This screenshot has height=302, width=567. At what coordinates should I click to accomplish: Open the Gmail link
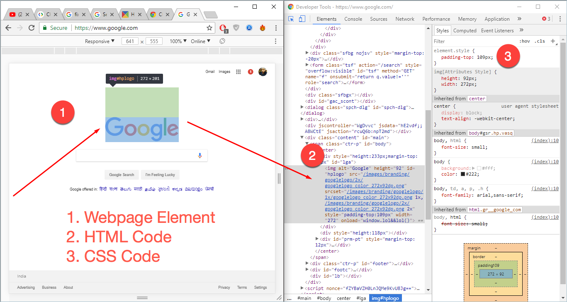(x=210, y=72)
